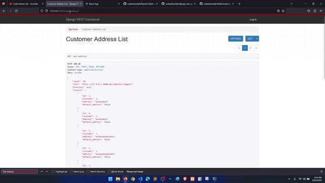Reload the current page
Screen dimensions: 325x183
click(16, 11)
